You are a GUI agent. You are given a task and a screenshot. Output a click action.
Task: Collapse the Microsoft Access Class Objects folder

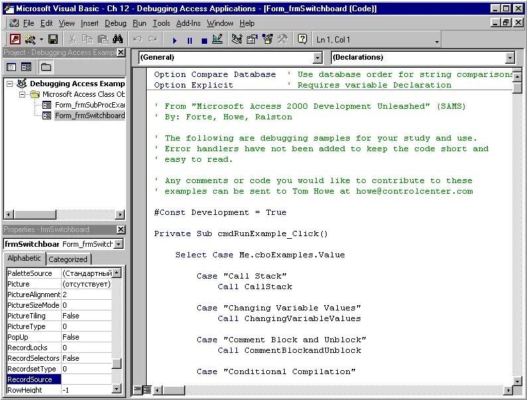pyautogui.click(x=23, y=94)
